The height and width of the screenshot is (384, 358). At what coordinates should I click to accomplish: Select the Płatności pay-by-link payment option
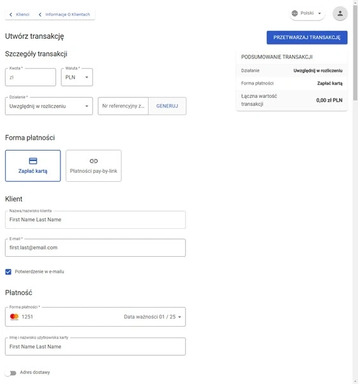pyautogui.click(x=93, y=166)
